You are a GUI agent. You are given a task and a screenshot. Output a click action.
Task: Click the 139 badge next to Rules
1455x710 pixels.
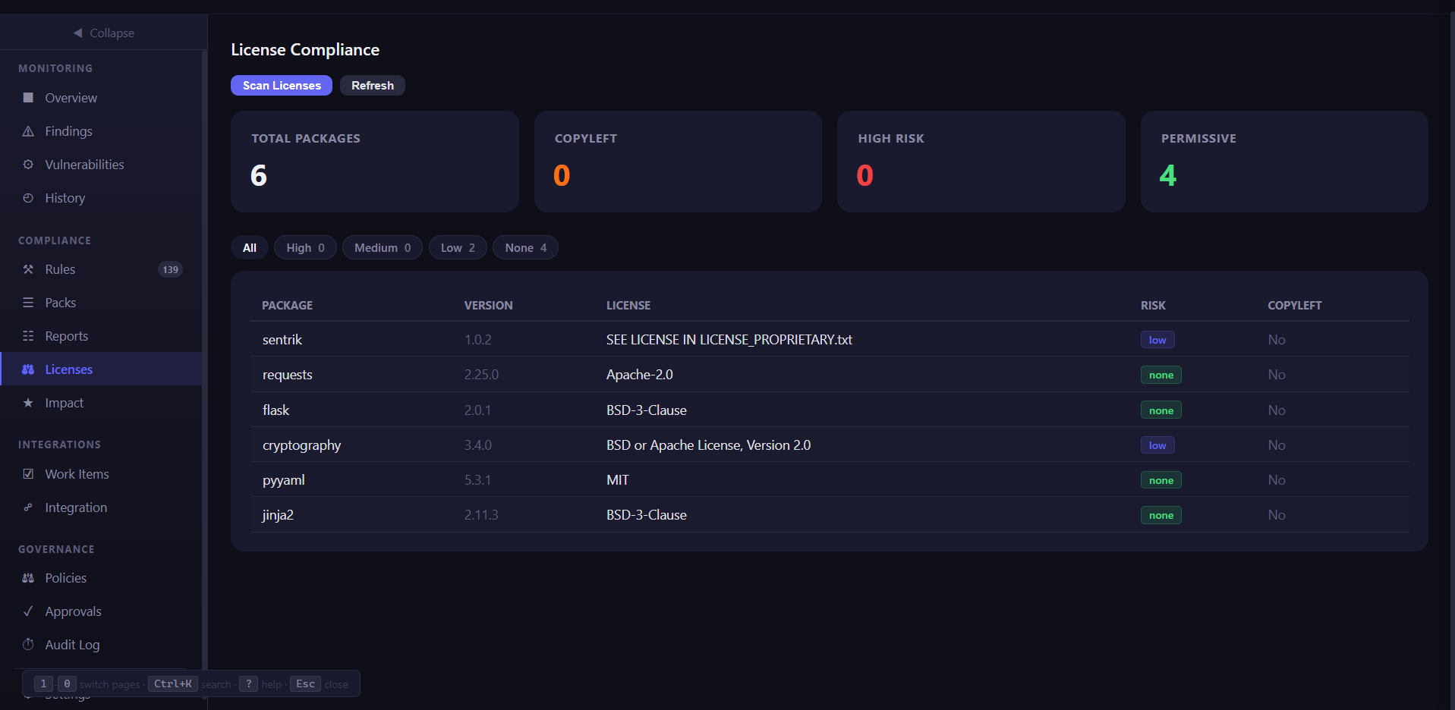[x=170, y=269]
